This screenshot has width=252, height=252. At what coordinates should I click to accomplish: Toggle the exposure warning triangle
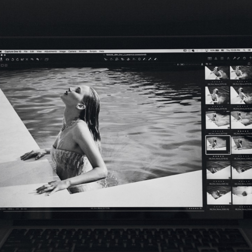coord(216,58)
